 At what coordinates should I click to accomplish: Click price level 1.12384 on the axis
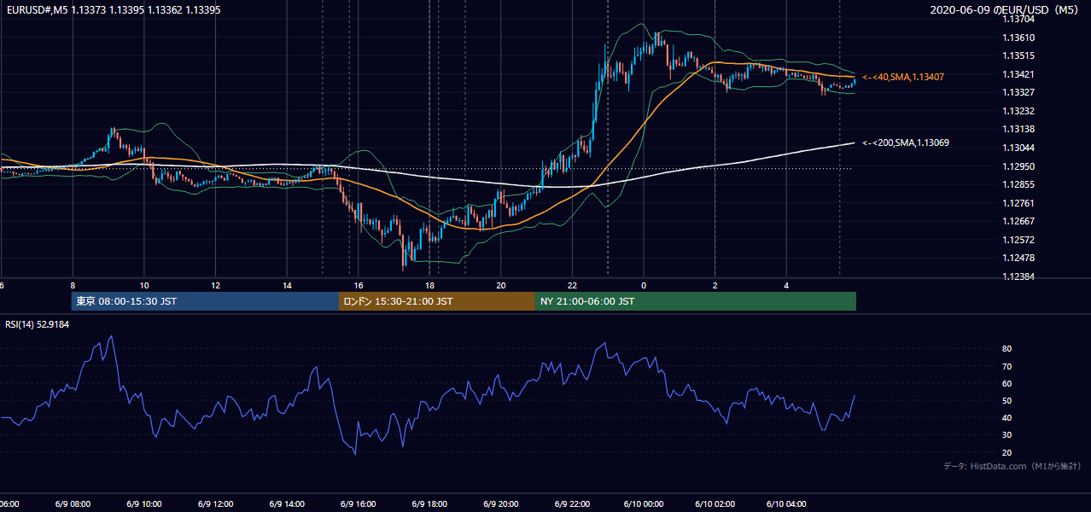pos(1018,276)
